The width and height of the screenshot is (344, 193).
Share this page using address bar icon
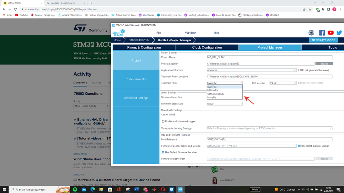(x=304, y=9)
